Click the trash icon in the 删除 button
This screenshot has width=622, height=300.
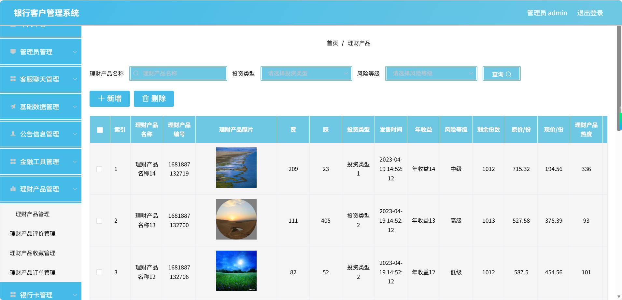click(x=146, y=98)
